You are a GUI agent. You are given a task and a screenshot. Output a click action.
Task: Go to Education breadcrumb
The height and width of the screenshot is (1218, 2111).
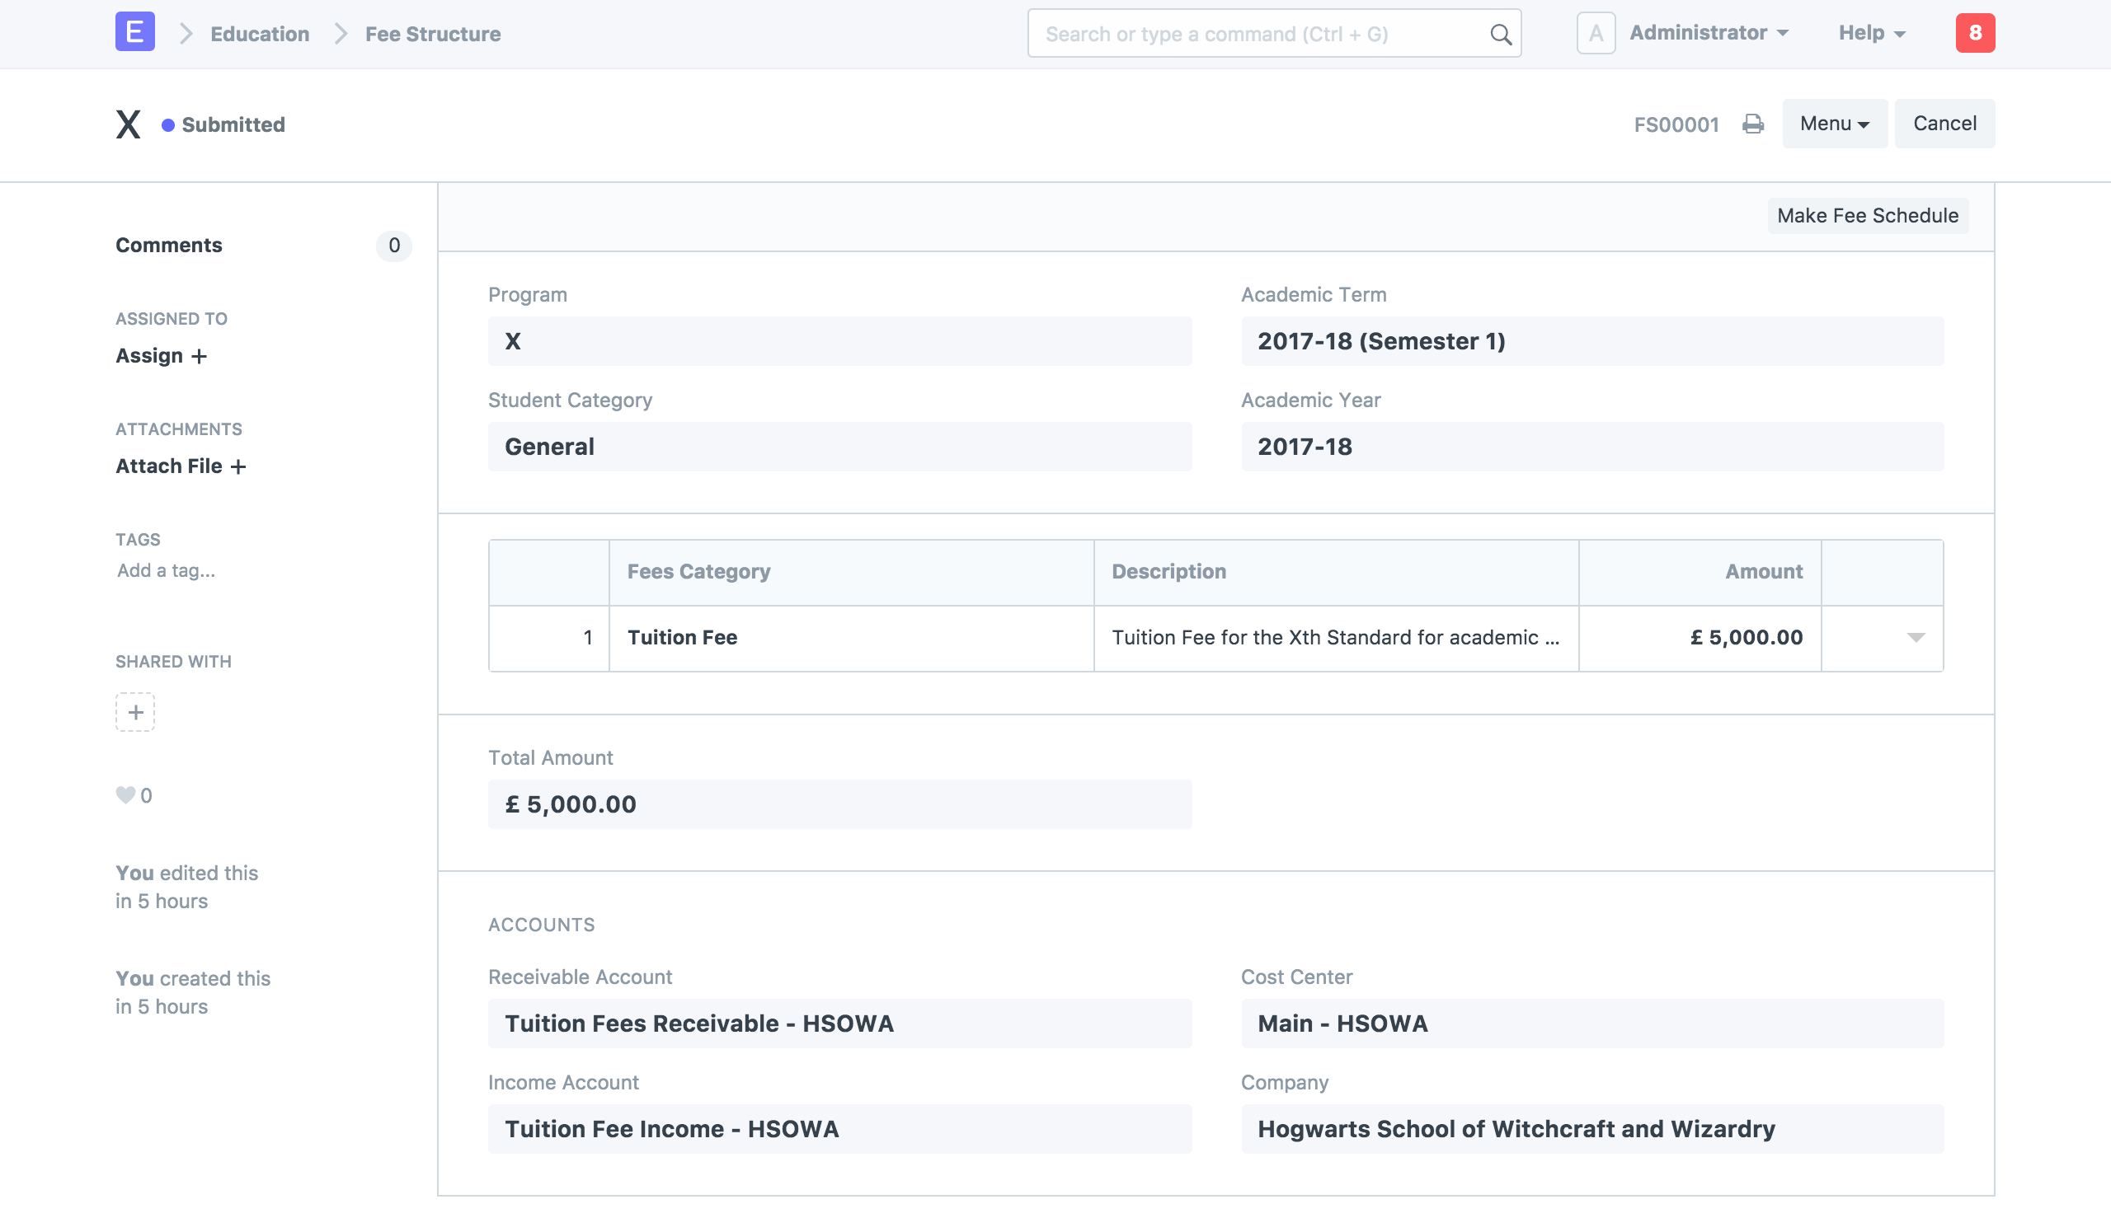tap(260, 35)
